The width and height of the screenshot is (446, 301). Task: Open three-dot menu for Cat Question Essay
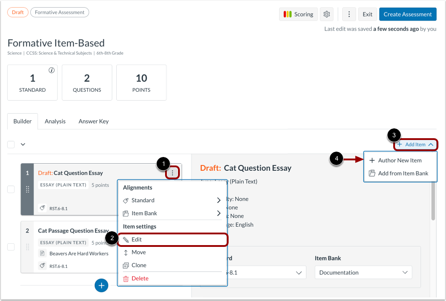tap(172, 173)
